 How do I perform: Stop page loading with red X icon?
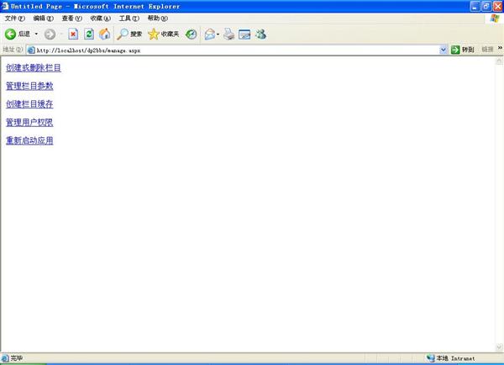tap(73, 34)
